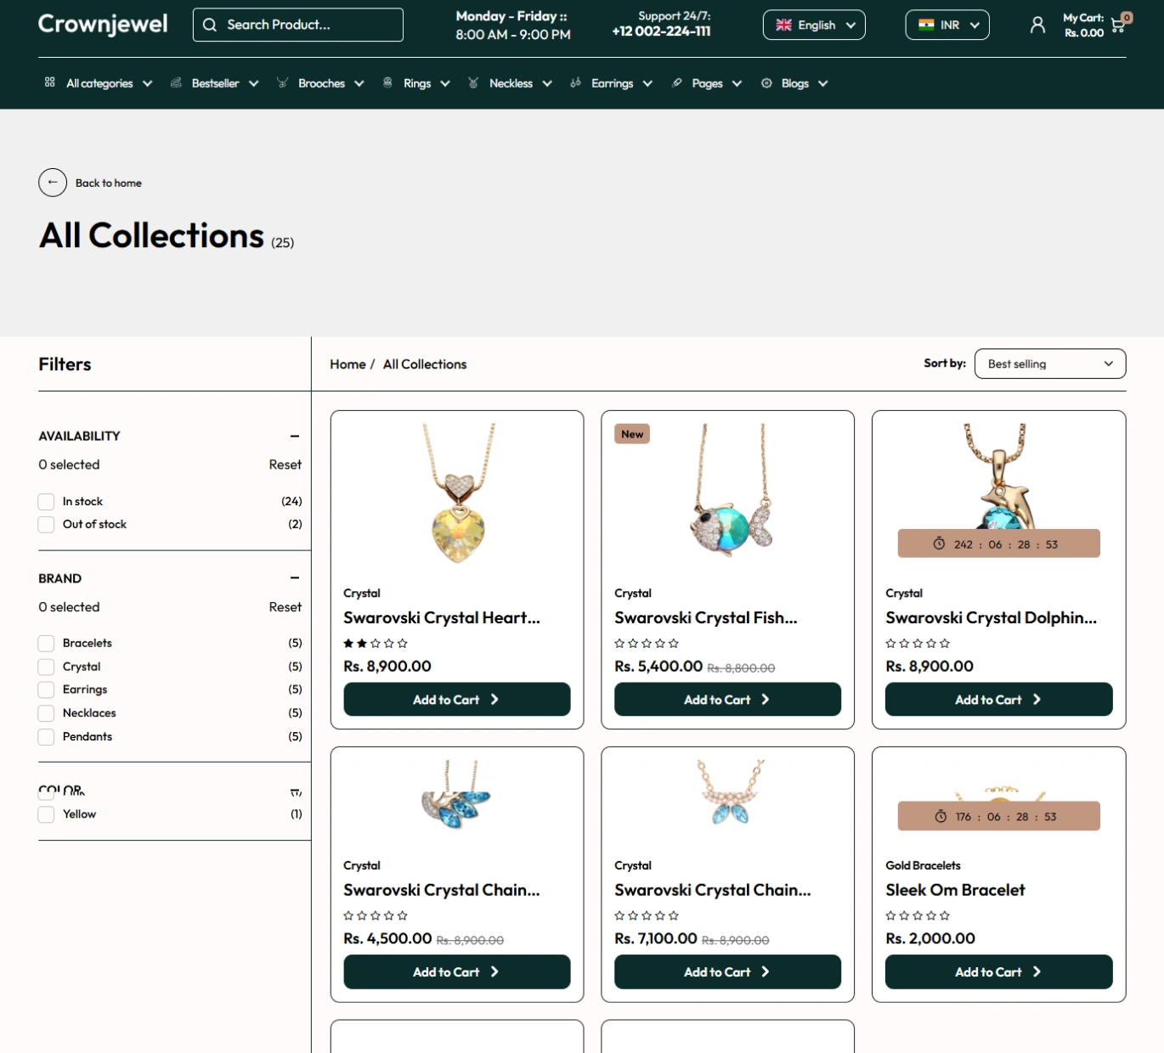Viewport: 1164px width, 1053px height.
Task: Open the English language dropdown
Action: [x=814, y=25]
